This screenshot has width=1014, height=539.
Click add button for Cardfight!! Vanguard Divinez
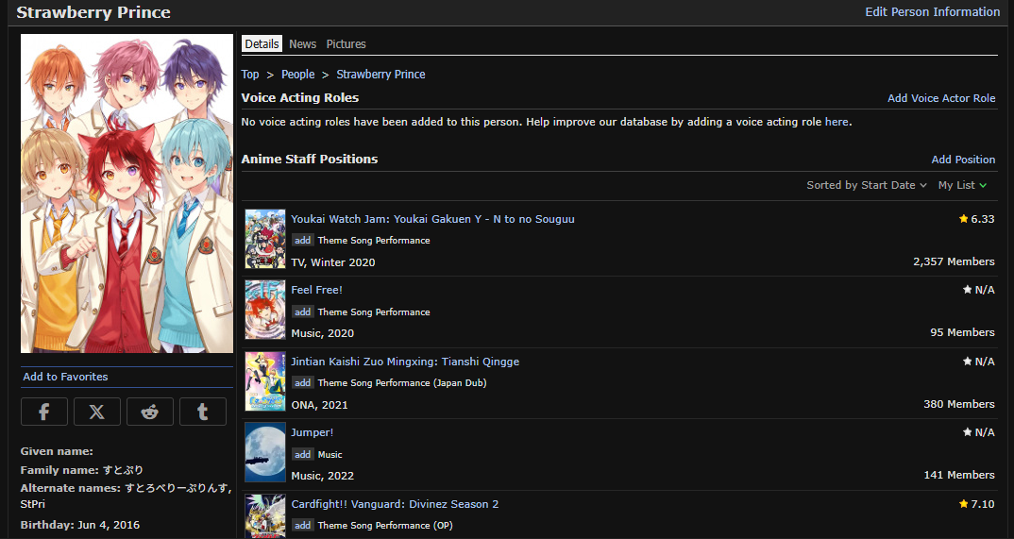(303, 526)
